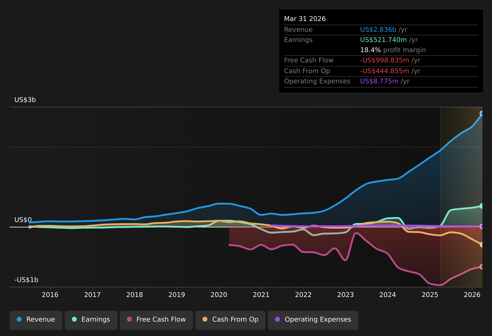
Task: Click the Free Cash Flow label in tooltip
Action: [x=309, y=60]
